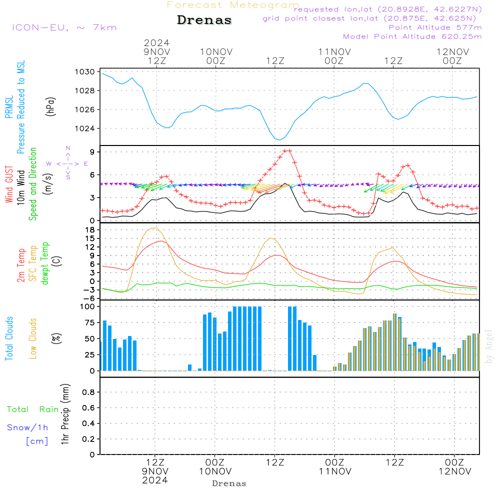
Task: Click the Point Altitude 577m text
Action: [x=435, y=27]
